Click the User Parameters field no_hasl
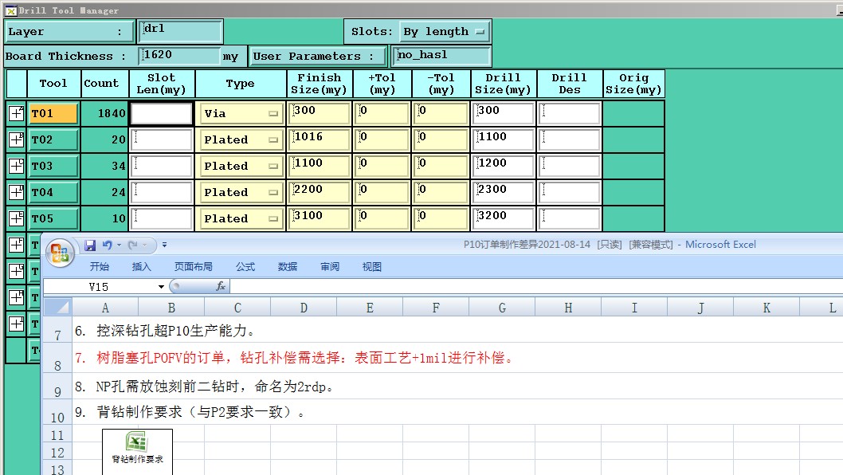The width and height of the screenshot is (843, 475). tap(442, 56)
